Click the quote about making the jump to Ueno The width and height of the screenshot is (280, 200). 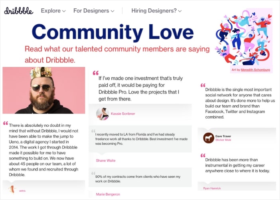point(43,150)
